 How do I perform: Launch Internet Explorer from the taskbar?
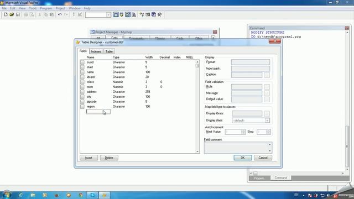point(21,195)
